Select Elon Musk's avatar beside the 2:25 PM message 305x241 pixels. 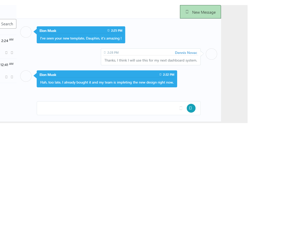26,32
